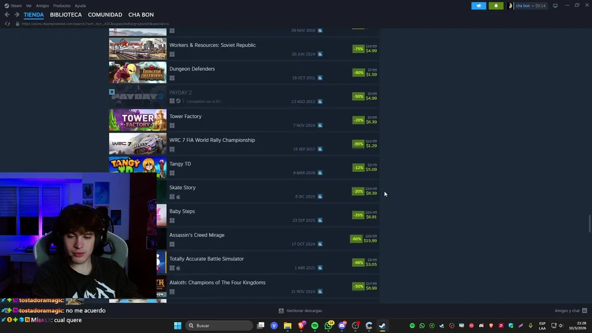Click the Windows platform icon under Tangy TD
The image size is (592, 333).
[x=172, y=173]
